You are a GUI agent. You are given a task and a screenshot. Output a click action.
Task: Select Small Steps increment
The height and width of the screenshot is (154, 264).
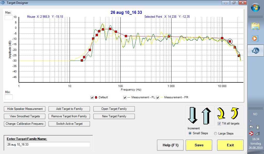(190, 133)
